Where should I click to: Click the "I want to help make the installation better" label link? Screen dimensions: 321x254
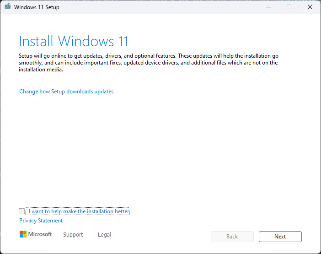pos(79,211)
